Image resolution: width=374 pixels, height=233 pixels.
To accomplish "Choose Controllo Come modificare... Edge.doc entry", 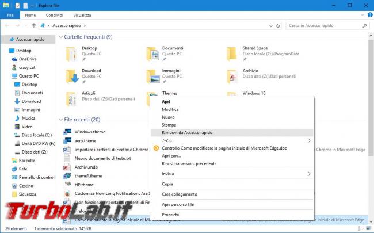I will [232, 148].
